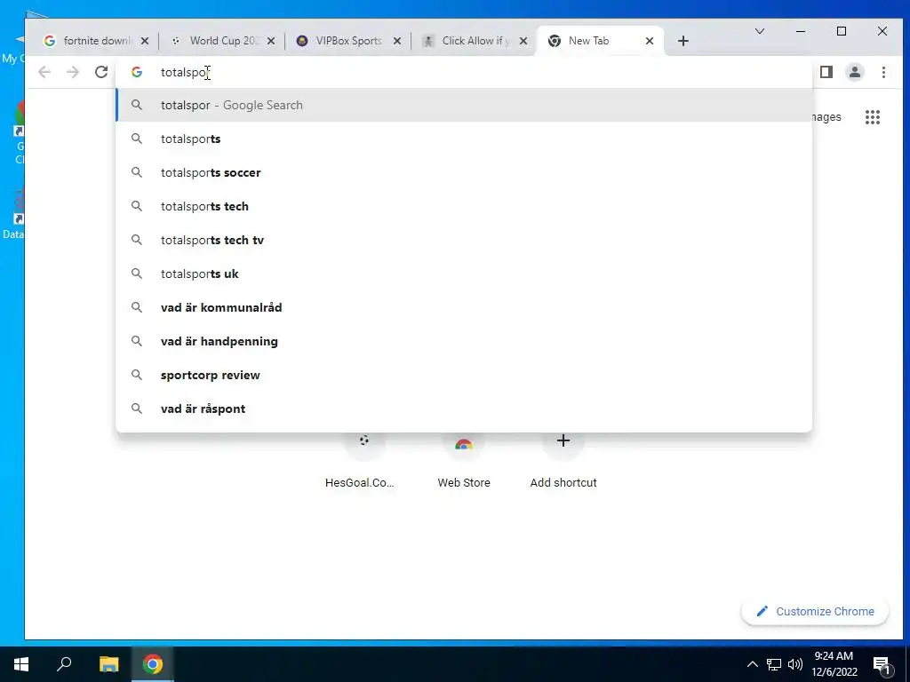The height and width of the screenshot is (682, 910).
Task: Open the Web Store shortcut
Action: [464, 461]
